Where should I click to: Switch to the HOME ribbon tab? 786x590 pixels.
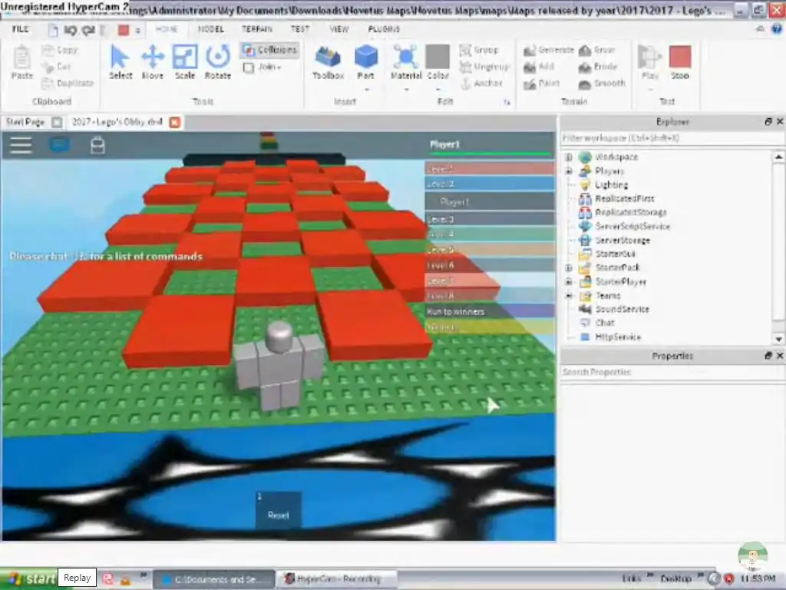point(166,29)
